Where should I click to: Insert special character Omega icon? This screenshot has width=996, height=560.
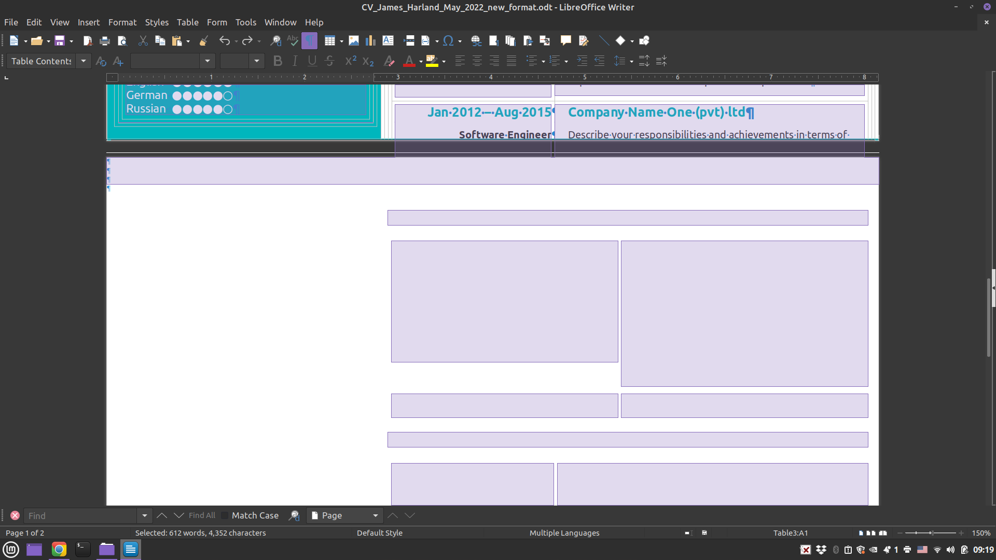(x=448, y=40)
